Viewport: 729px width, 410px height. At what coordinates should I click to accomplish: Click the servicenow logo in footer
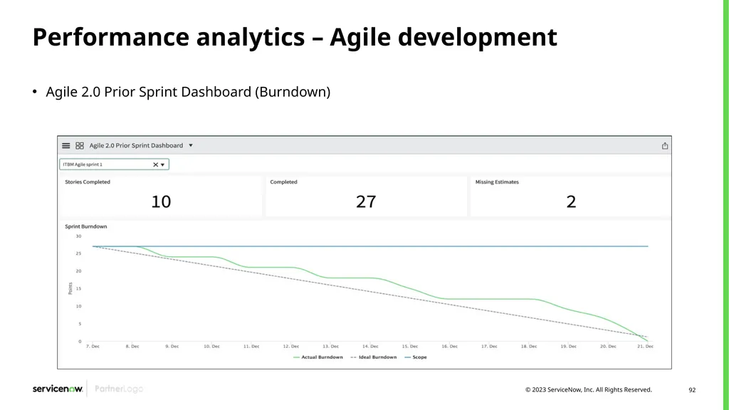58,389
